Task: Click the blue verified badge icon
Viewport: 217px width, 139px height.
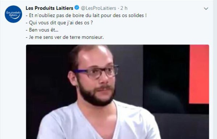Action: 77,8
